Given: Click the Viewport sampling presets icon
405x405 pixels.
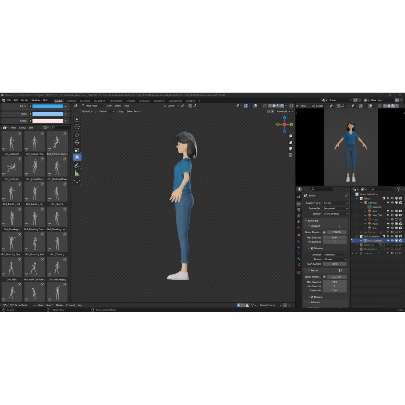Looking at the screenshot, I should pos(340,226).
